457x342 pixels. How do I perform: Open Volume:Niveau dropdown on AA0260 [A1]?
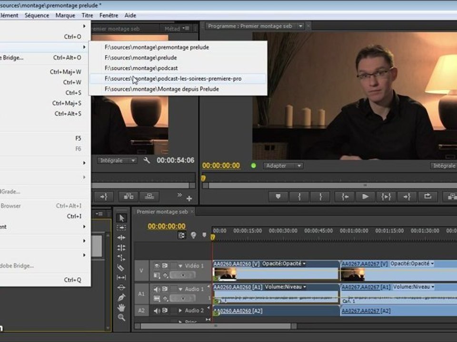[x=305, y=287]
